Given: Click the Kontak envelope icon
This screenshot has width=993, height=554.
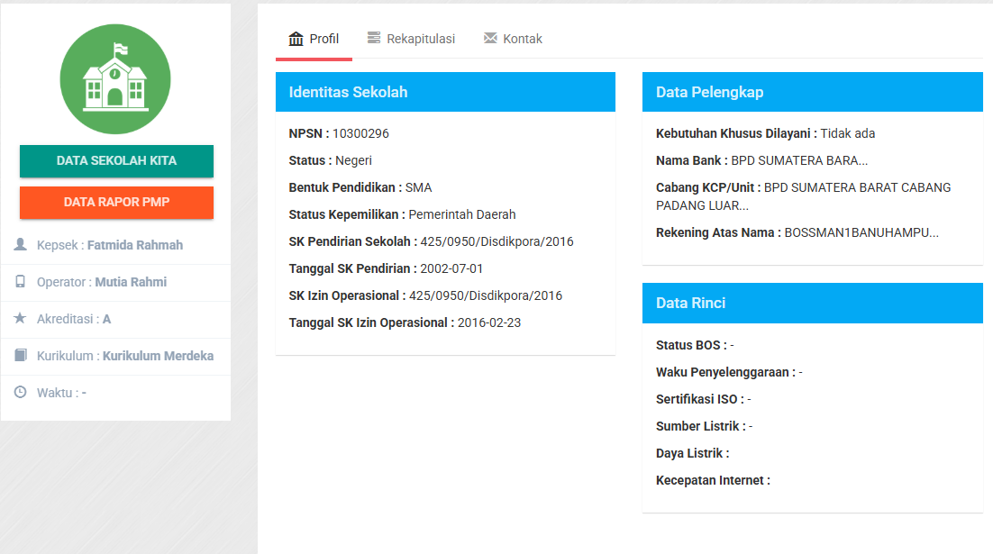Looking at the screenshot, I should point(490,39).
